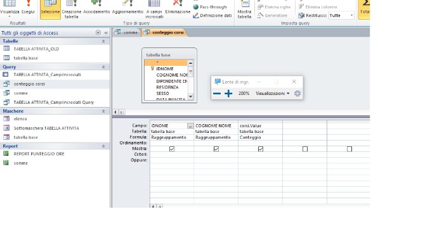Select the Eliminazione query type
This screenshot has width=444, height=240.
pos(178,8)
